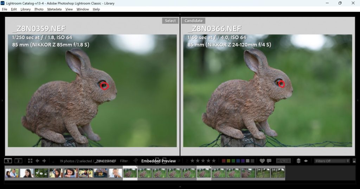The width and height of the screenshot is (360, 189).
Task: Filter by five star rating
Action: pyautogui.click(x=213, y=161)
